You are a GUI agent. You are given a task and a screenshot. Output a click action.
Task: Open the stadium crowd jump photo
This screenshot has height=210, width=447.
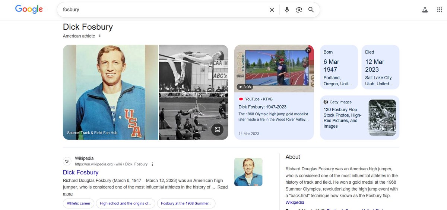coord(193,116)
